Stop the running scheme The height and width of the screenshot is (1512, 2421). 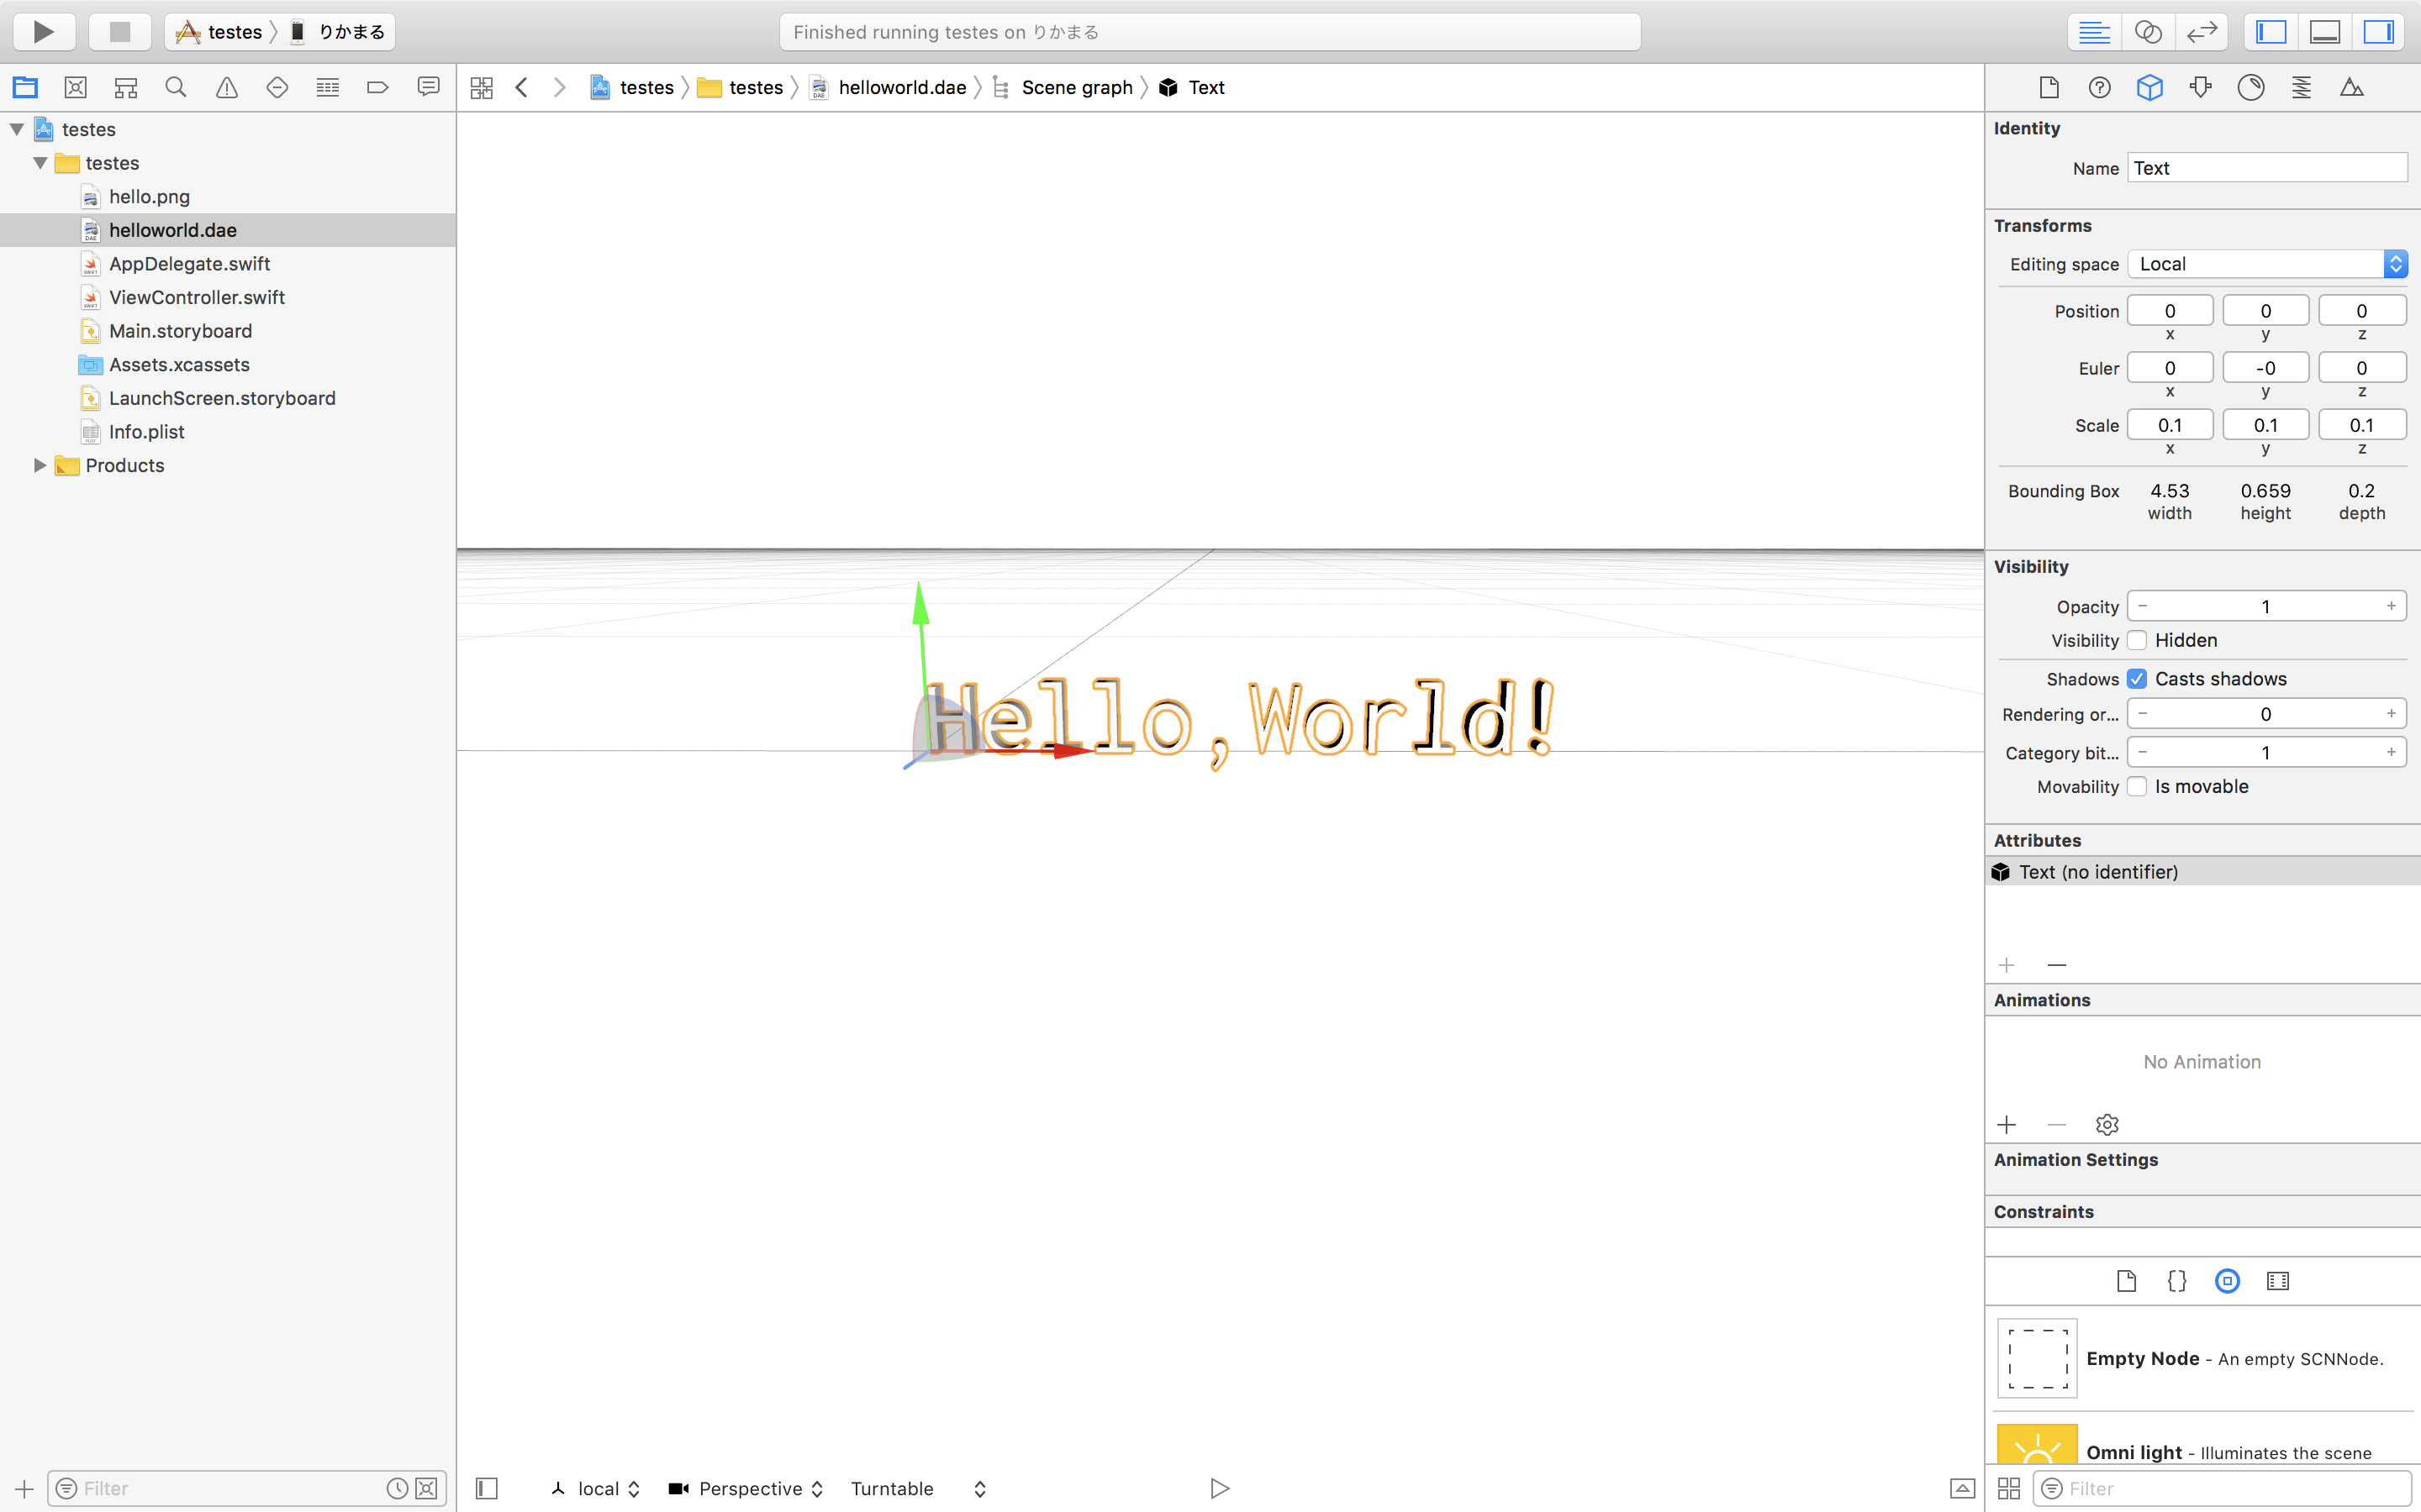[x=119, y=31]
